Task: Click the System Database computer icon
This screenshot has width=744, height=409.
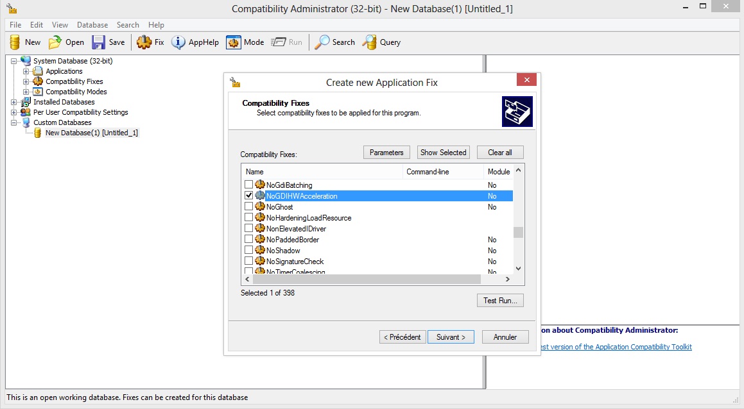Action: tap(26, 61)
